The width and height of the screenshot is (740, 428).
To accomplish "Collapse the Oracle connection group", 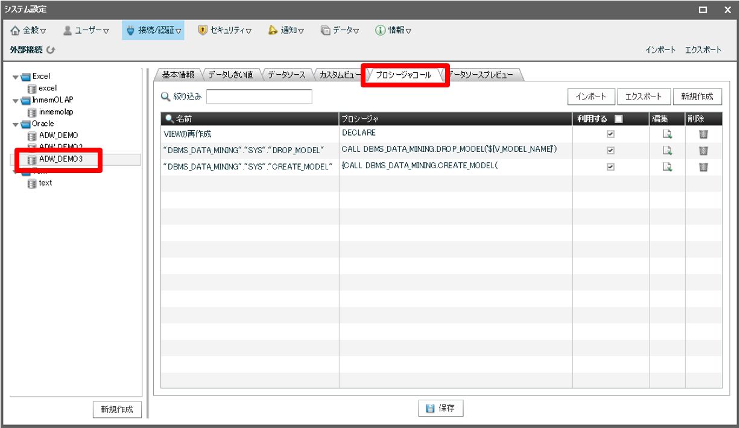I will [x=16, y=124].
